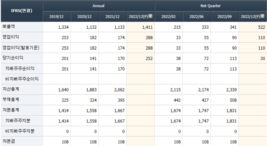This screenshot has width=267, height=146.
Task: Click the 지배주주지분 value 1,558 for 2020/12
Action: [x=91, y=121]
